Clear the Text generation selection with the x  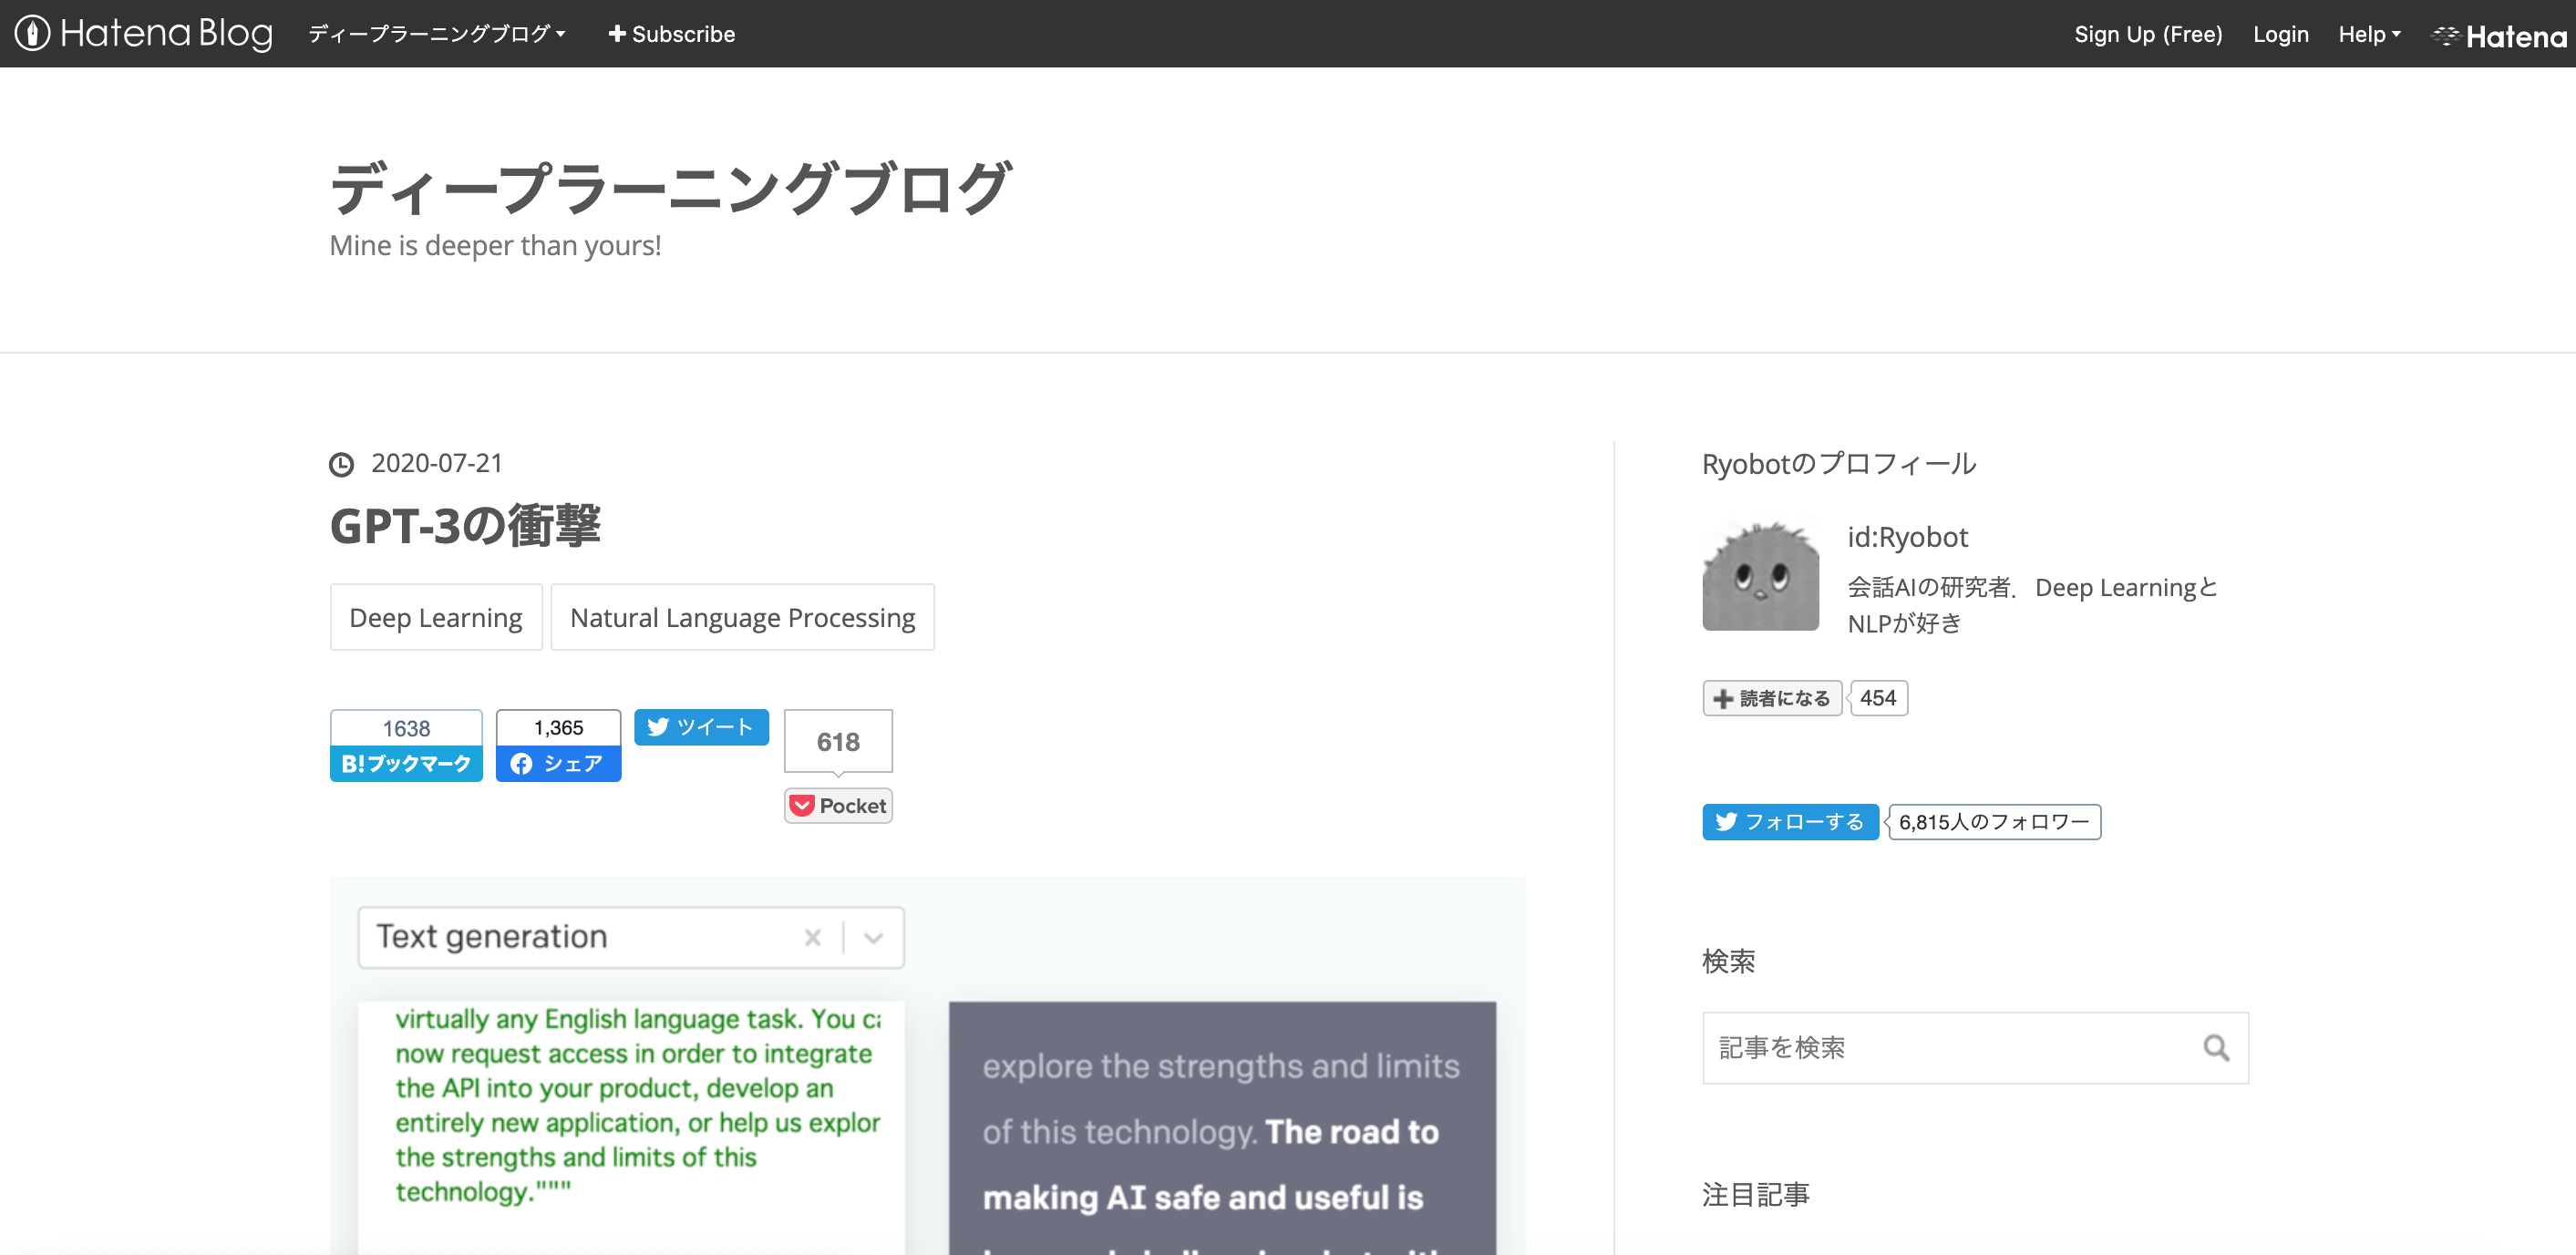tap(813, 938)
